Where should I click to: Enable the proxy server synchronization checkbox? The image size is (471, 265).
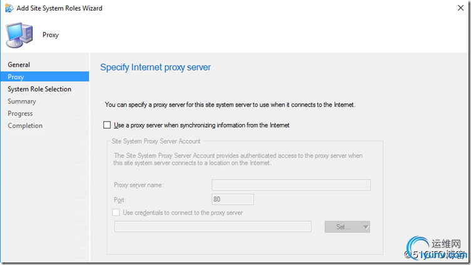click(x=108, y=125)
